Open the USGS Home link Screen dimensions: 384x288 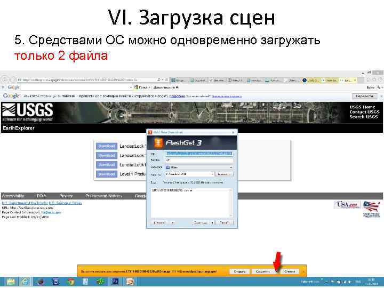[363, 107]
